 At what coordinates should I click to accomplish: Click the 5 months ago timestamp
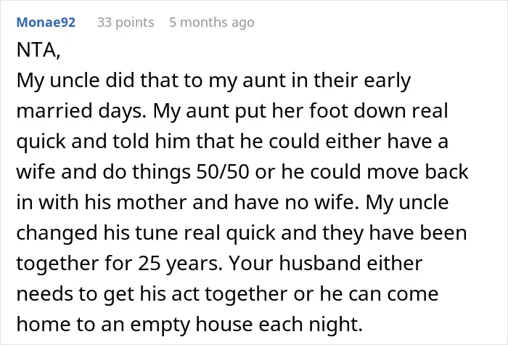212,23
